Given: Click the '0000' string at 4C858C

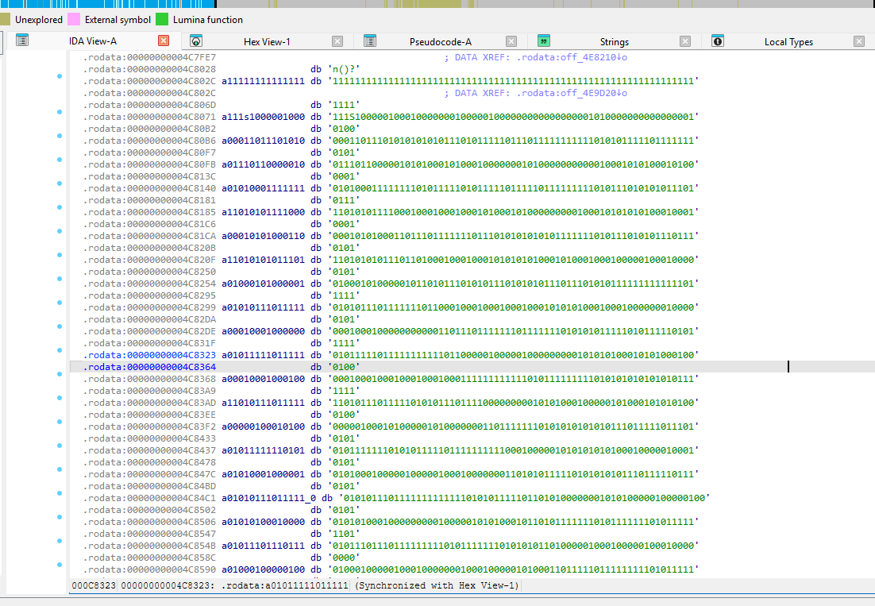Looking at the screenshot, I should (x=344, y=558).
